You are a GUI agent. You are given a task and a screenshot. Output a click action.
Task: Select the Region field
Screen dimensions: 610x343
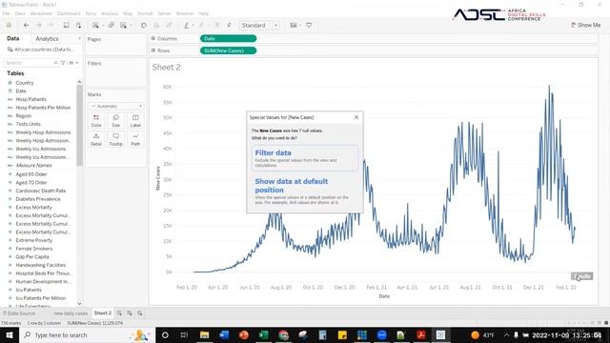pyautogui.click(x=23, y=116)
